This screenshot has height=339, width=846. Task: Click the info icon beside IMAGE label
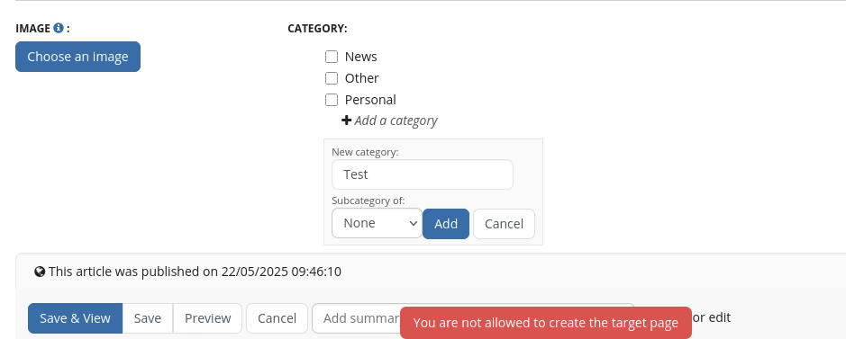(x=59, y=28)
